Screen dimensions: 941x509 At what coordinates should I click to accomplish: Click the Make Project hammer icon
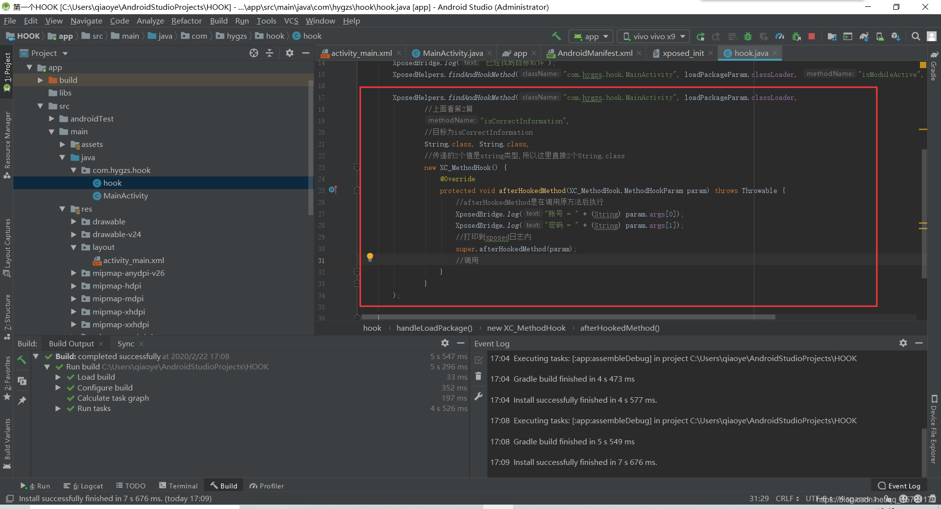pyautogui.click(x=556, y=36)
